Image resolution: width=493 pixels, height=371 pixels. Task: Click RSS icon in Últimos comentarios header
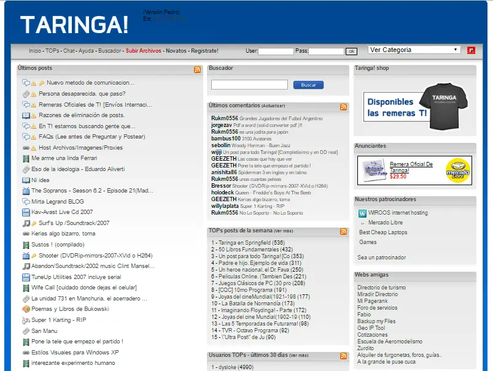343,107
